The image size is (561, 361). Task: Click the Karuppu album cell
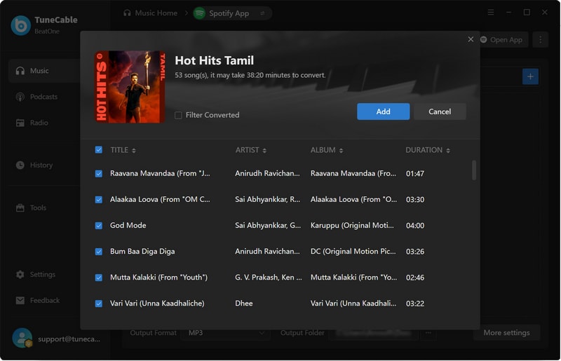click(x=352, y=226)
